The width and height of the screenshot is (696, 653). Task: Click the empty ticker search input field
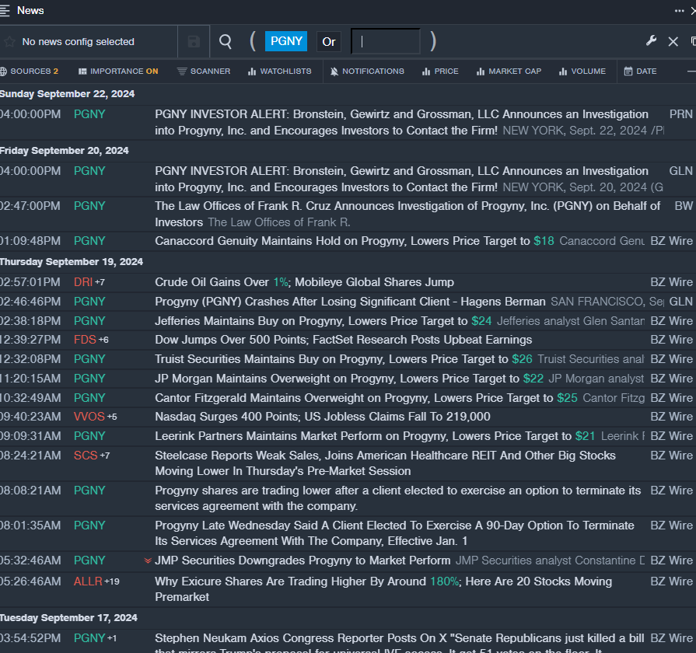click(385, 42)
